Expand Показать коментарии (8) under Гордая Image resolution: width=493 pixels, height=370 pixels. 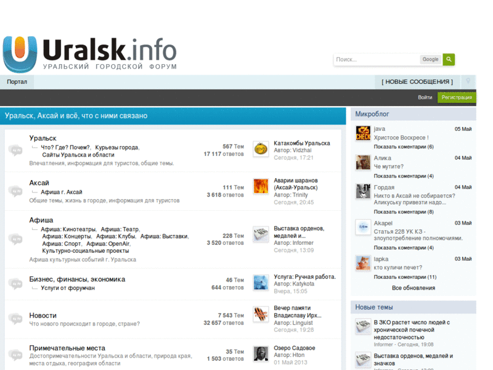(404, 212)
